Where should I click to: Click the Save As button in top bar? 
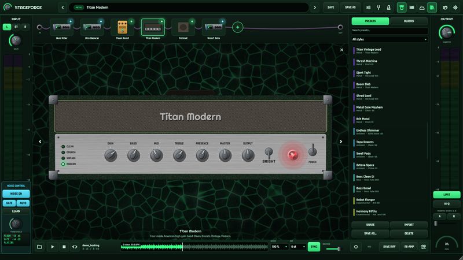pyautogui.click(x=350, y=8)
